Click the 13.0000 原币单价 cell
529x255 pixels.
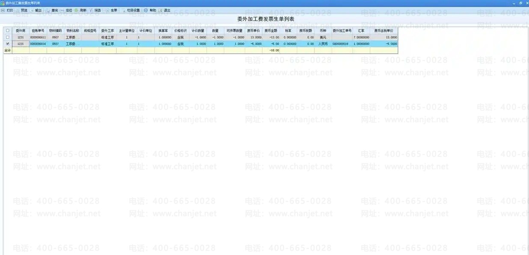[x=253, y=38]
